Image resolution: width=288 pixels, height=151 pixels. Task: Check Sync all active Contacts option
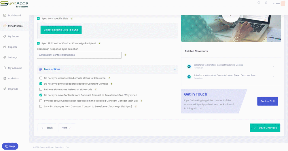(41, 101)
